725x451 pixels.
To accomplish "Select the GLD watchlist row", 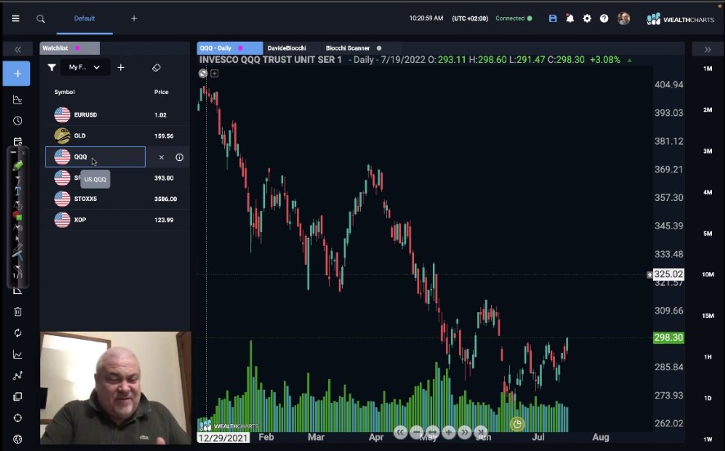I will [x=118, y=136].
